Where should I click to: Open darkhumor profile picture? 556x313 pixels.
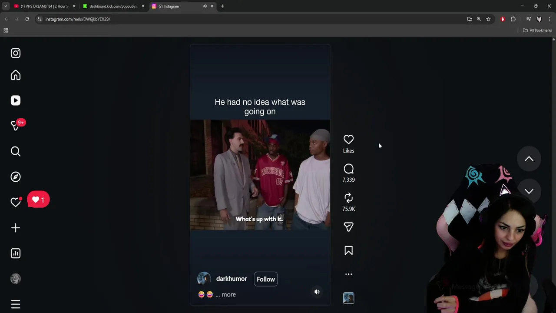pyautogui.click(x=204, y=279)
